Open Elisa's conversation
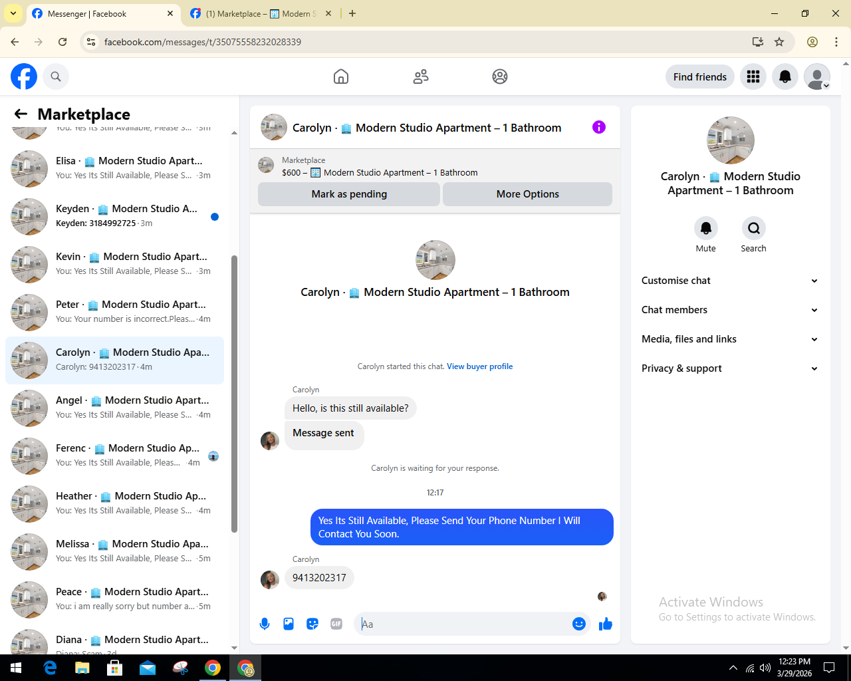Viewport: 851px width, 681px height. click(x=114, y=168)
